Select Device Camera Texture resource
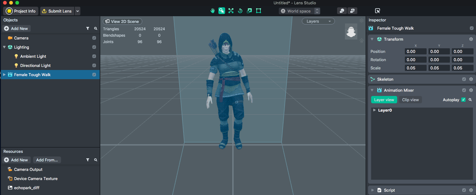 (x=50, y=178)
